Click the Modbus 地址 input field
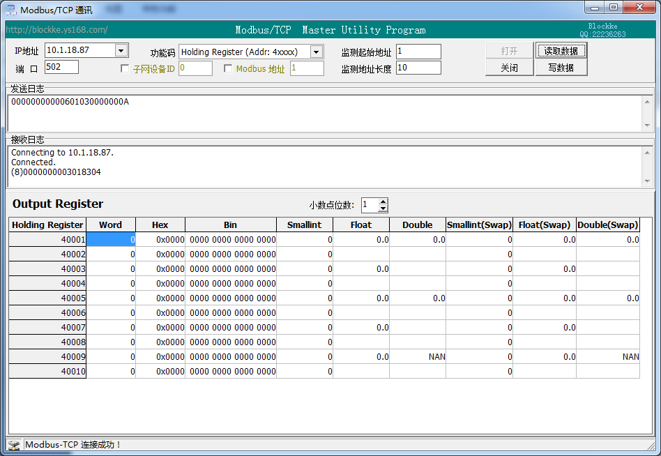 tap(307, 68)
